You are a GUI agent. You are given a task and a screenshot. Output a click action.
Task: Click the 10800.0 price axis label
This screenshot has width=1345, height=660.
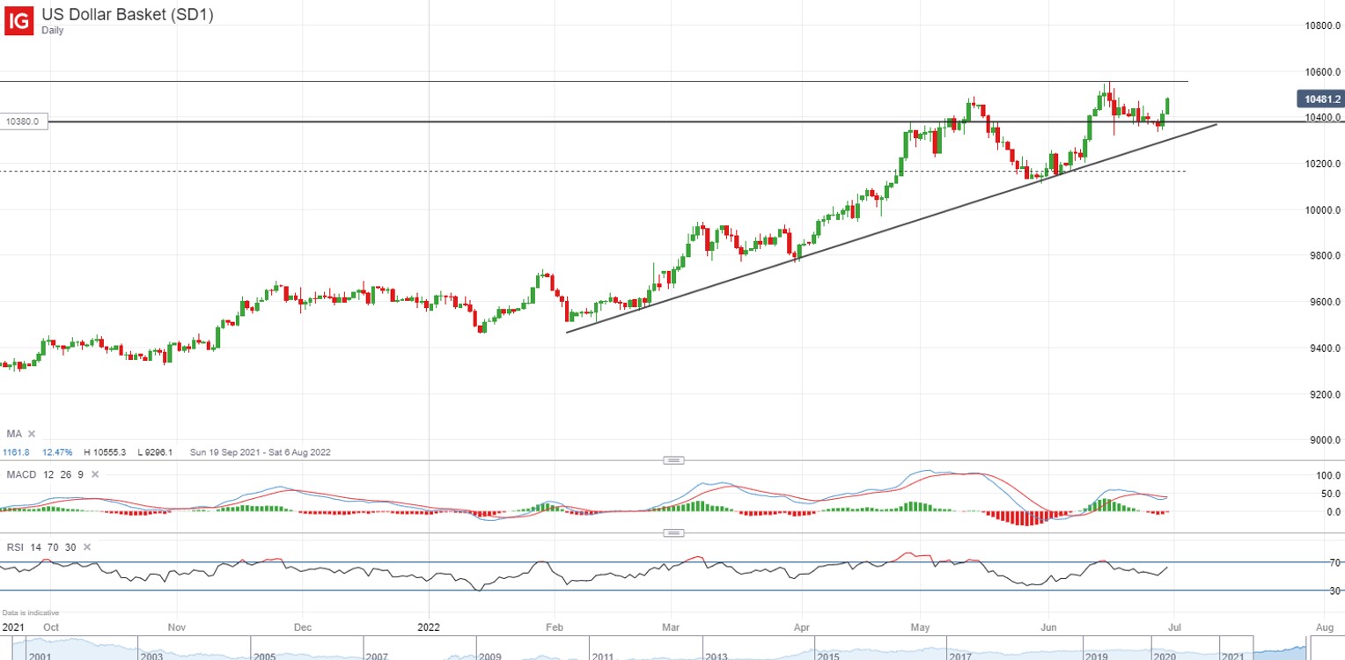coord(1322,26)
